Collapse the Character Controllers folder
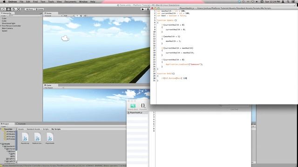The height and width of the screenshot is (167, 298). click(x=5, y=149)
